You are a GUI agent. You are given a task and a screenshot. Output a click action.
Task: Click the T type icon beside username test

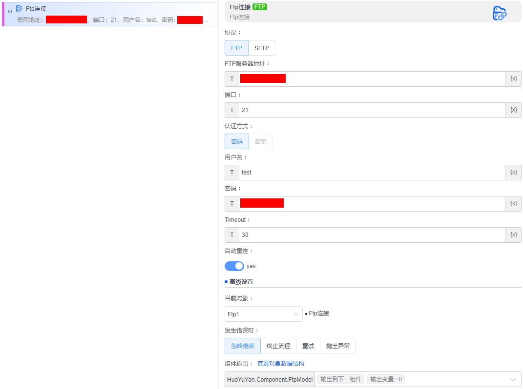[232, 173]
